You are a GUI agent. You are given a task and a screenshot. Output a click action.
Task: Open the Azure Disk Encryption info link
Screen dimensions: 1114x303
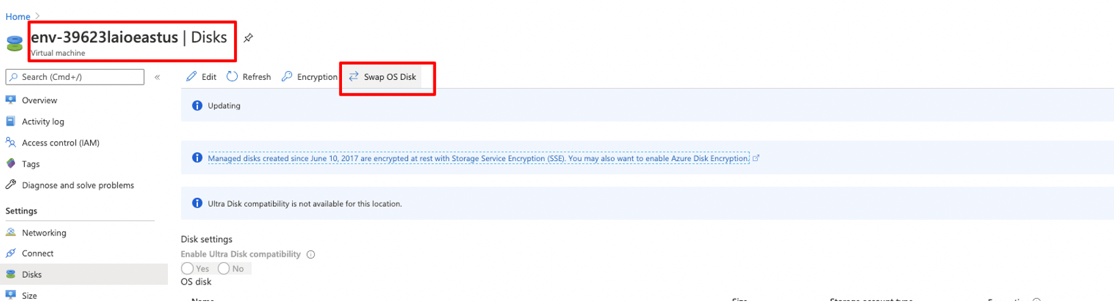[478, 158]
